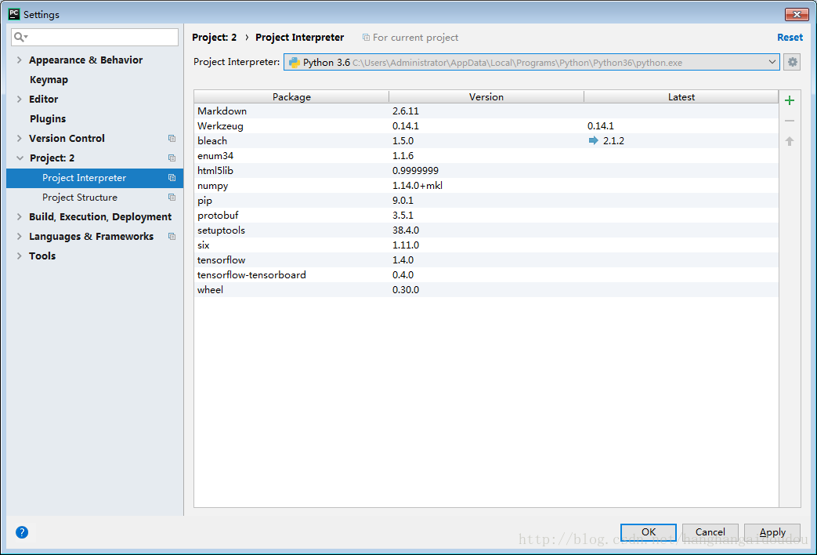Select the tensorflow package row
Image resolution: width=817 pixels, height=555 pixels.
click(486, 259)
